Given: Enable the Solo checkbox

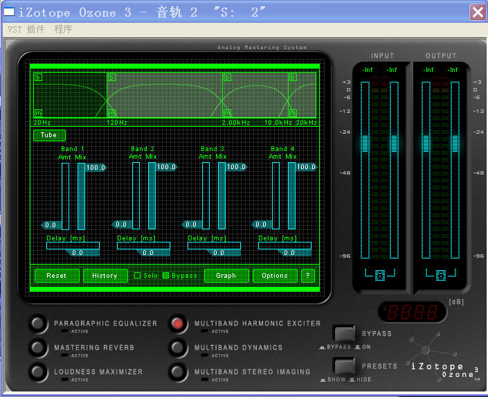Looking at the screenshot, I should (x=137, y=276).
